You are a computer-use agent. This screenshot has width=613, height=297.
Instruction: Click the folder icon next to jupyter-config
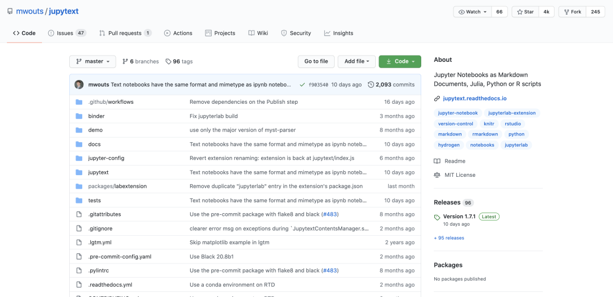79,158
